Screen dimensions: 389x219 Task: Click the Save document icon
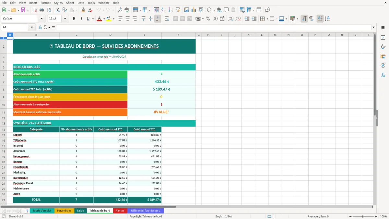tap(23, 10)
